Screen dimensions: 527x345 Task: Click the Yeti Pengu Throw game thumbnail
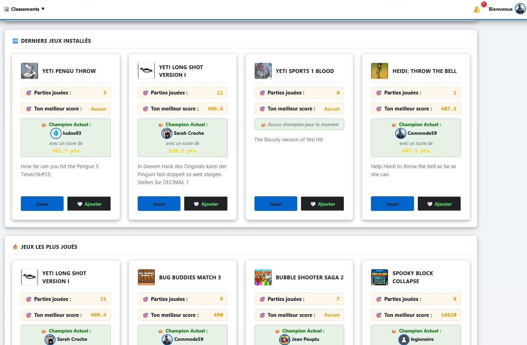[30, 71]
